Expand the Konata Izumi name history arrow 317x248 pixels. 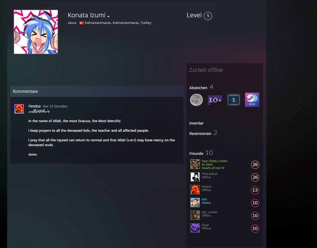(x=108, y=16)
